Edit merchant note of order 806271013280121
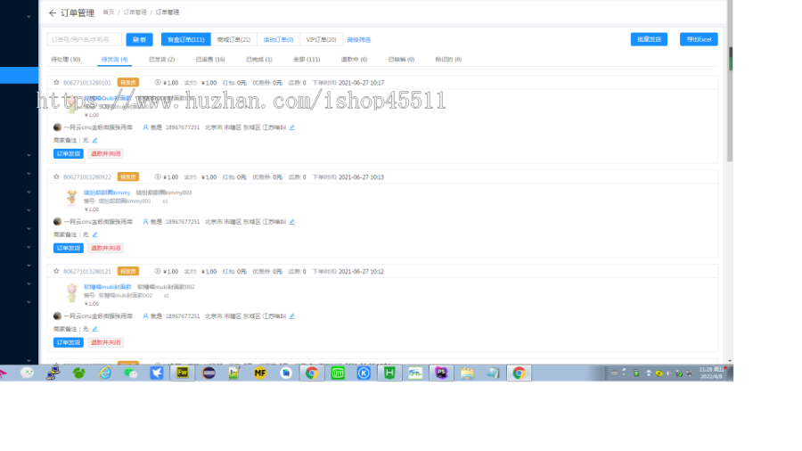The image size is (802, 451). [94, 329]
